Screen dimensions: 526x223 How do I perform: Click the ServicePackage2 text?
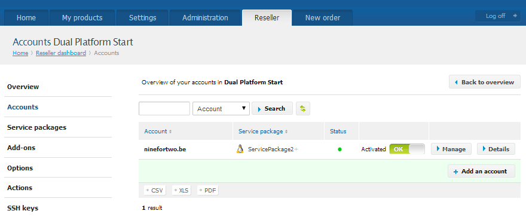[271, 149]
